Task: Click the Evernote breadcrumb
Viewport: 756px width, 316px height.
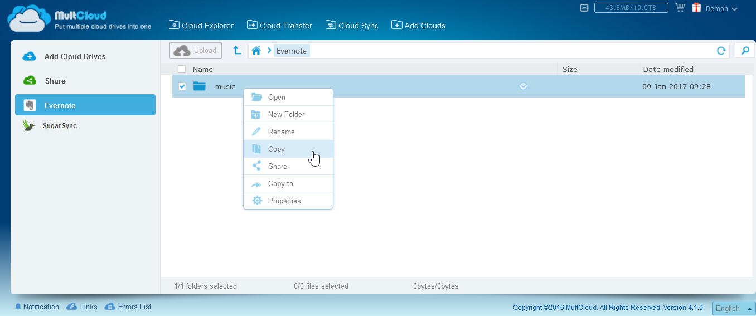Action: [292, 51]
